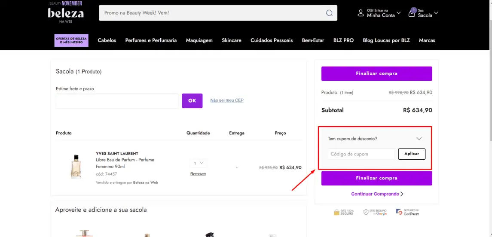Click the OK shipping estimate button
The image size is (492, 237).
click(192, 100)
